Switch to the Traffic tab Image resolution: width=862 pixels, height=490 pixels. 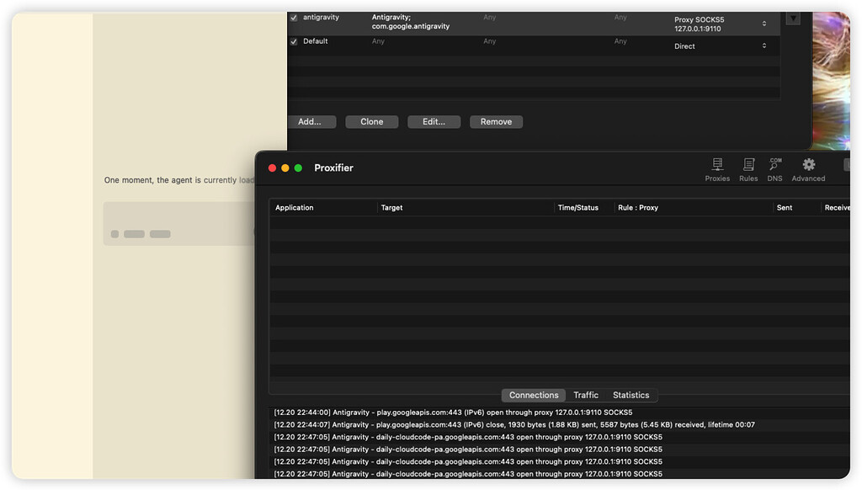click(x=586, y=395)
